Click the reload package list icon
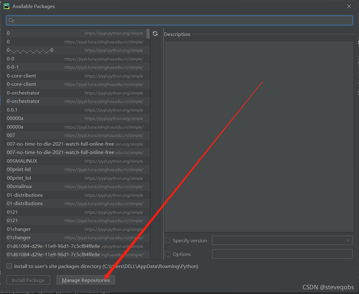Image resolution: width=359 pixels, height=294 pixels. [x=155, y=33]
